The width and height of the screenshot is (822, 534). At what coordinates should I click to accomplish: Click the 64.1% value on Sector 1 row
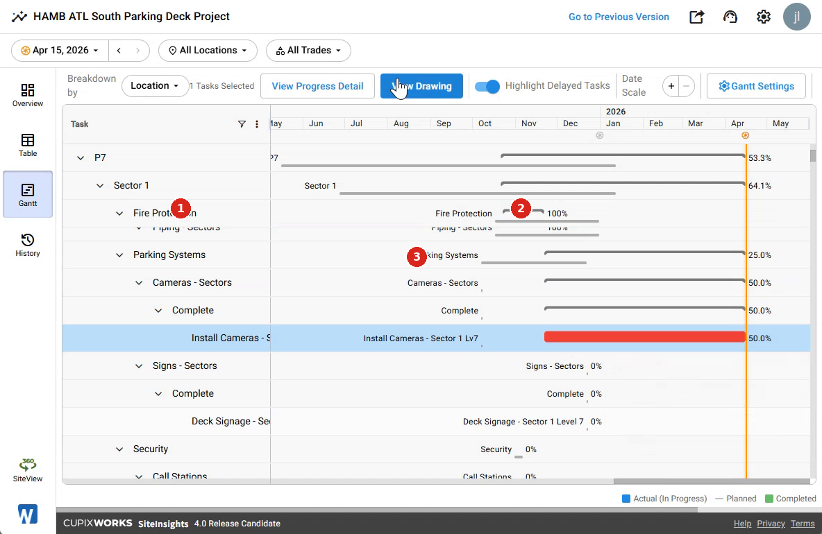760,186
